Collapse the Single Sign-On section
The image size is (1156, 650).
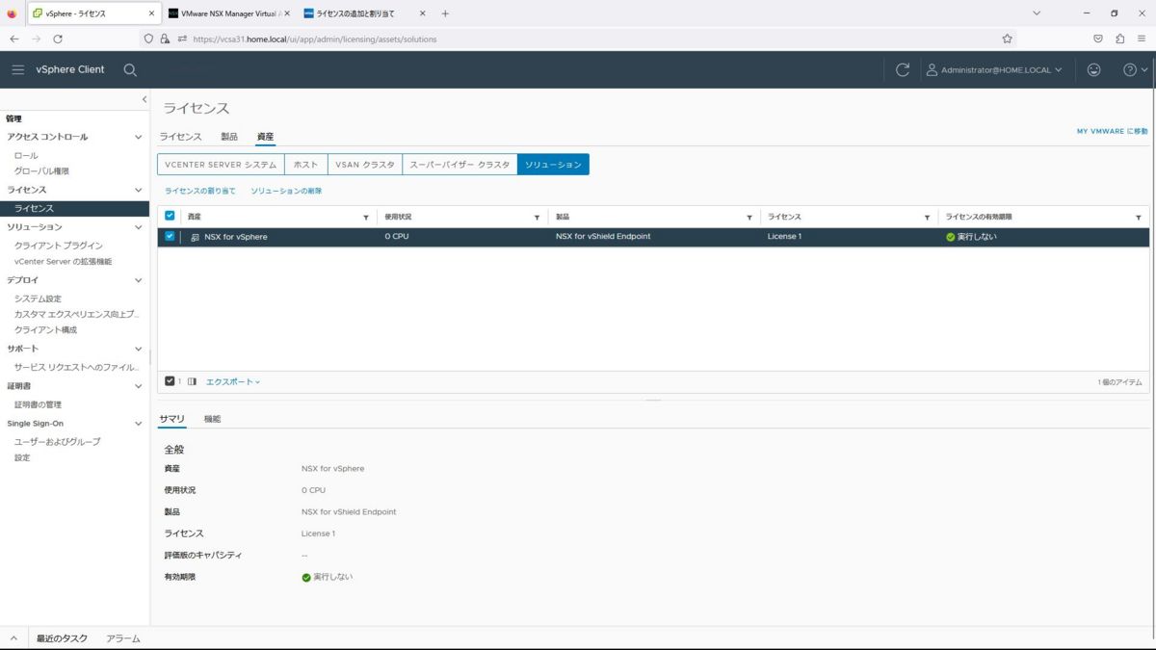138,424
